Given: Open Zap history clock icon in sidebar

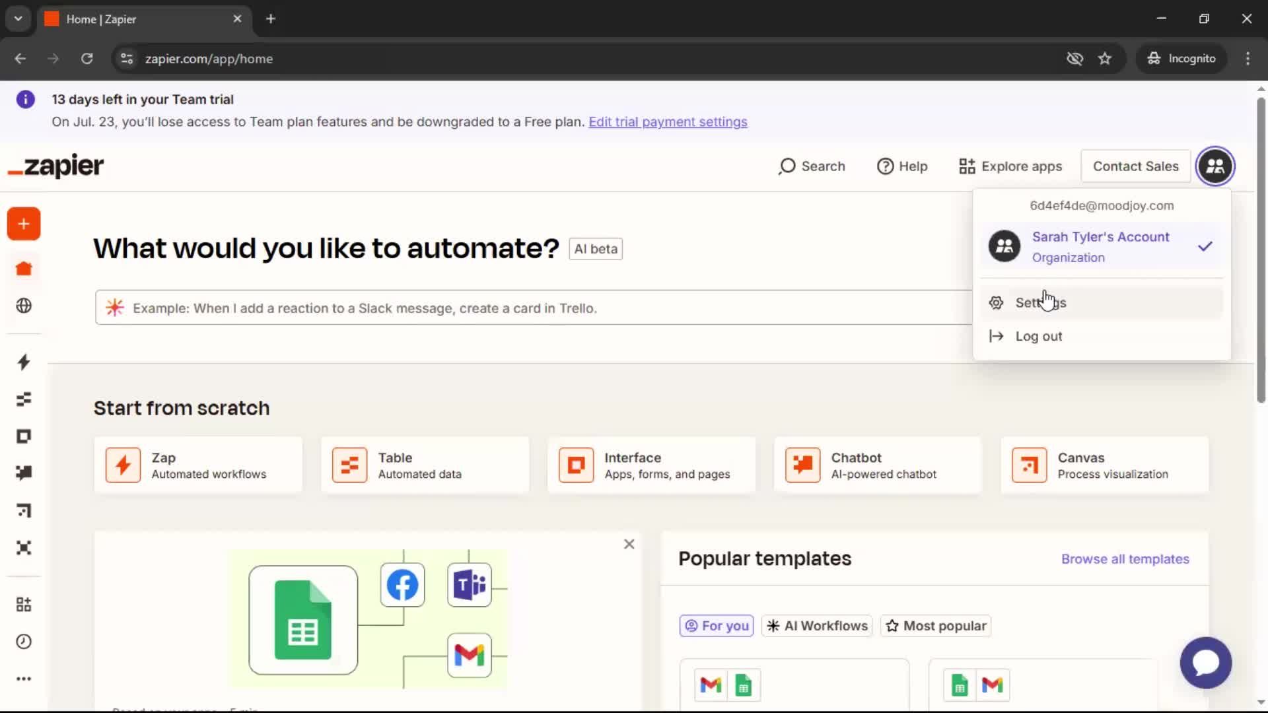Looking at the screenshot, I should [24, 642].
